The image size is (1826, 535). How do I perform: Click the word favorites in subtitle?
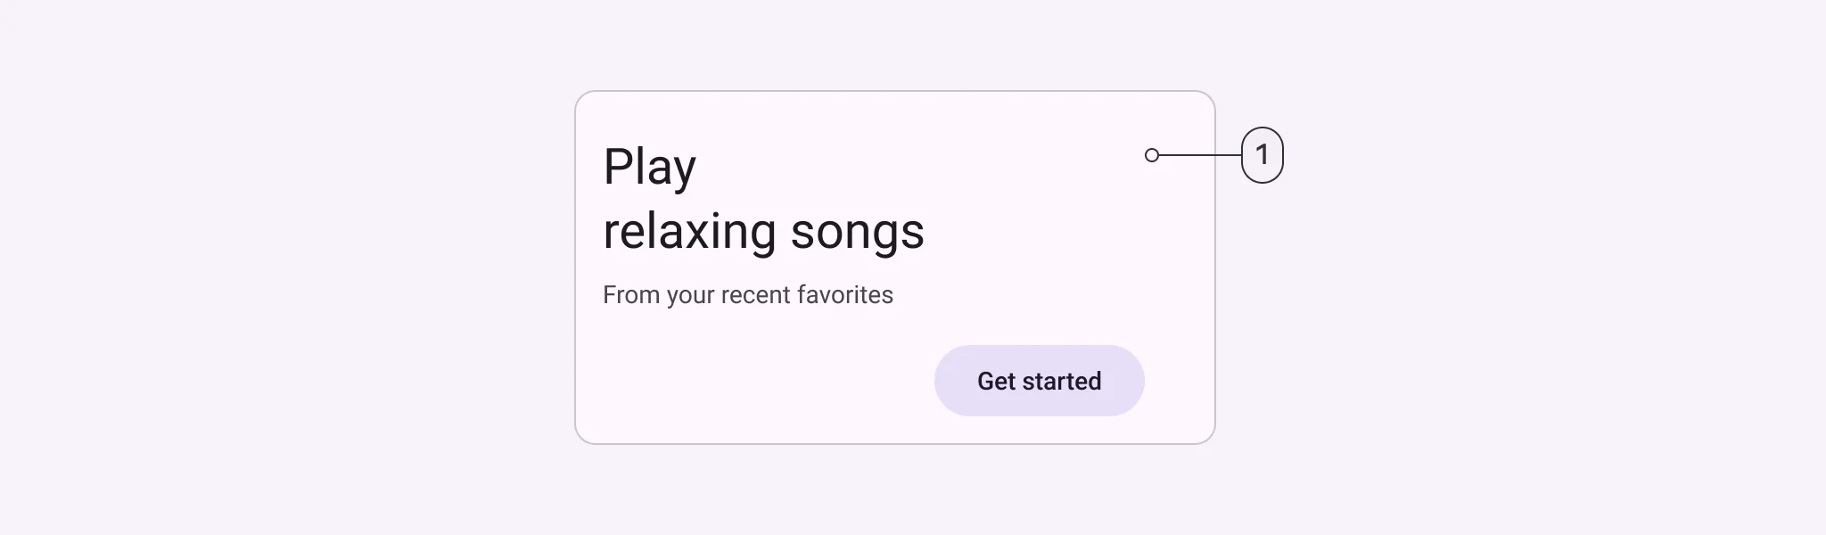(x=845, y=295)
